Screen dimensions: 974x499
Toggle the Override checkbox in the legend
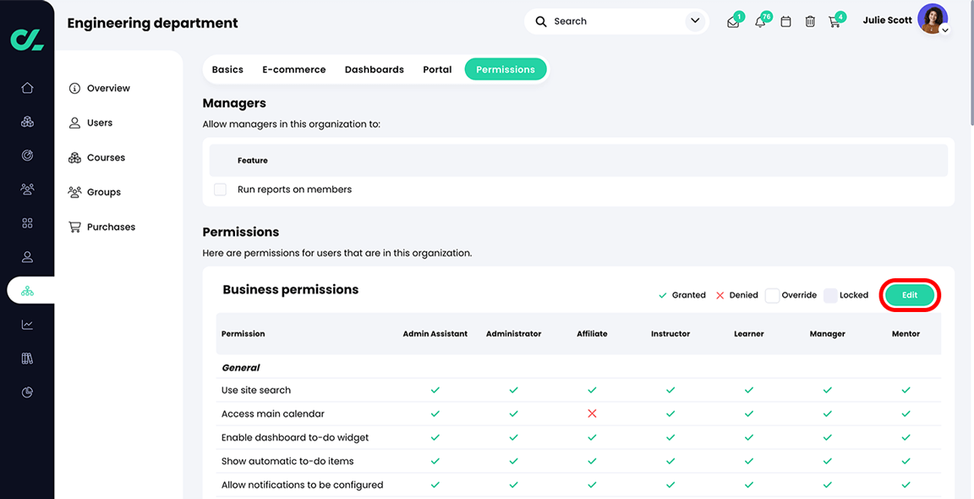coord(772,295)
